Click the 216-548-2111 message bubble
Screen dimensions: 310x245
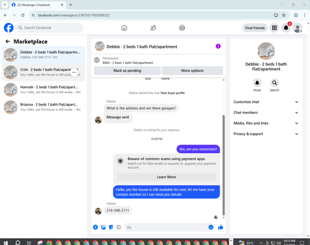(118, 210)
